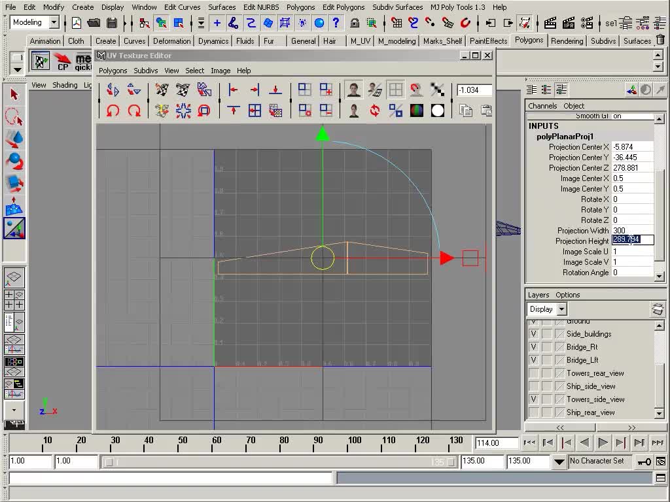This screenshot has height=502, width=670.
Task: Open Polygons menu in UV Texture Editor
Action: [113, 71]
